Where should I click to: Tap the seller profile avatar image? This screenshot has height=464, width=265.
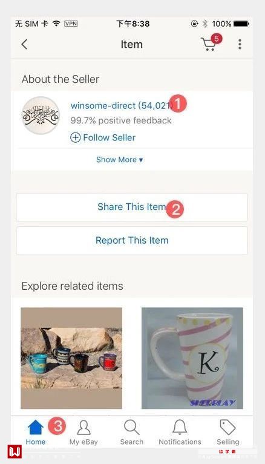point(41,116)
